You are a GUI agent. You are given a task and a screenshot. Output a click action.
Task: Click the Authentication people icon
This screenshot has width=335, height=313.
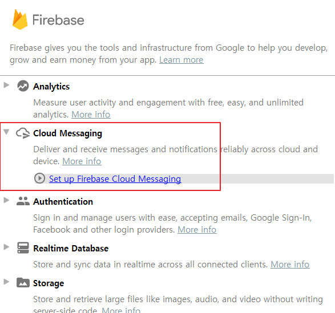23,201
